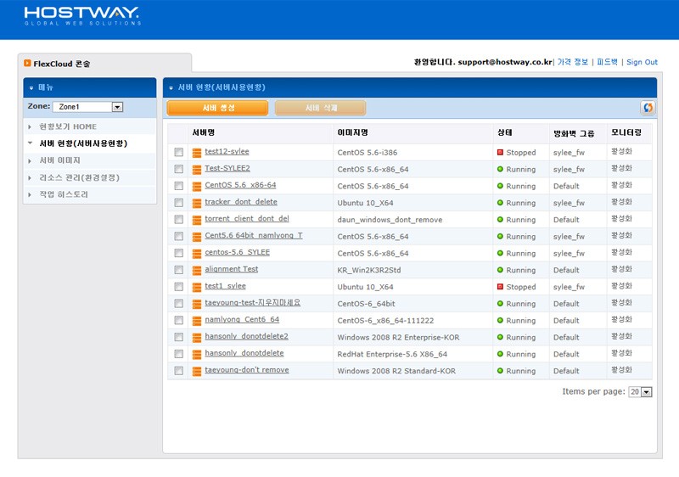This screenshot has width=679, height=477.
Task: Click the Hostway logo
Action: point(82,16)
